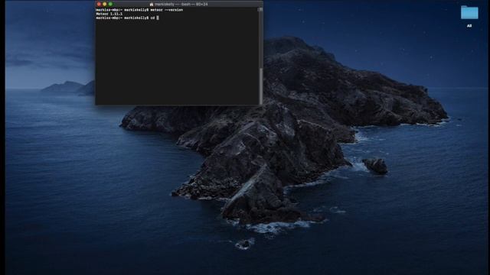Maximize the Terminal window with green button
Viewport: 490px width, 275px height.
110,4
